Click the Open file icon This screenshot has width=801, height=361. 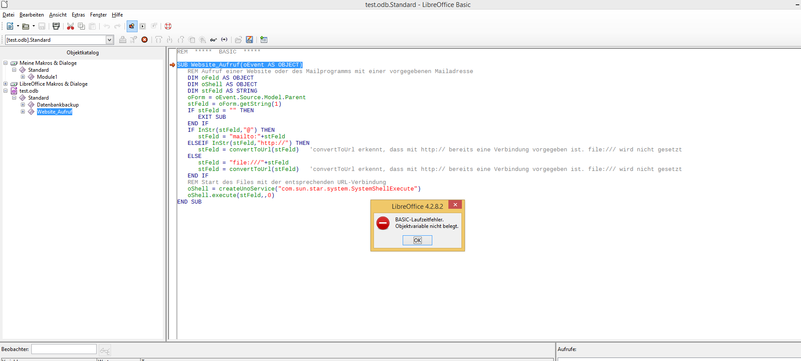click(26, 26)
